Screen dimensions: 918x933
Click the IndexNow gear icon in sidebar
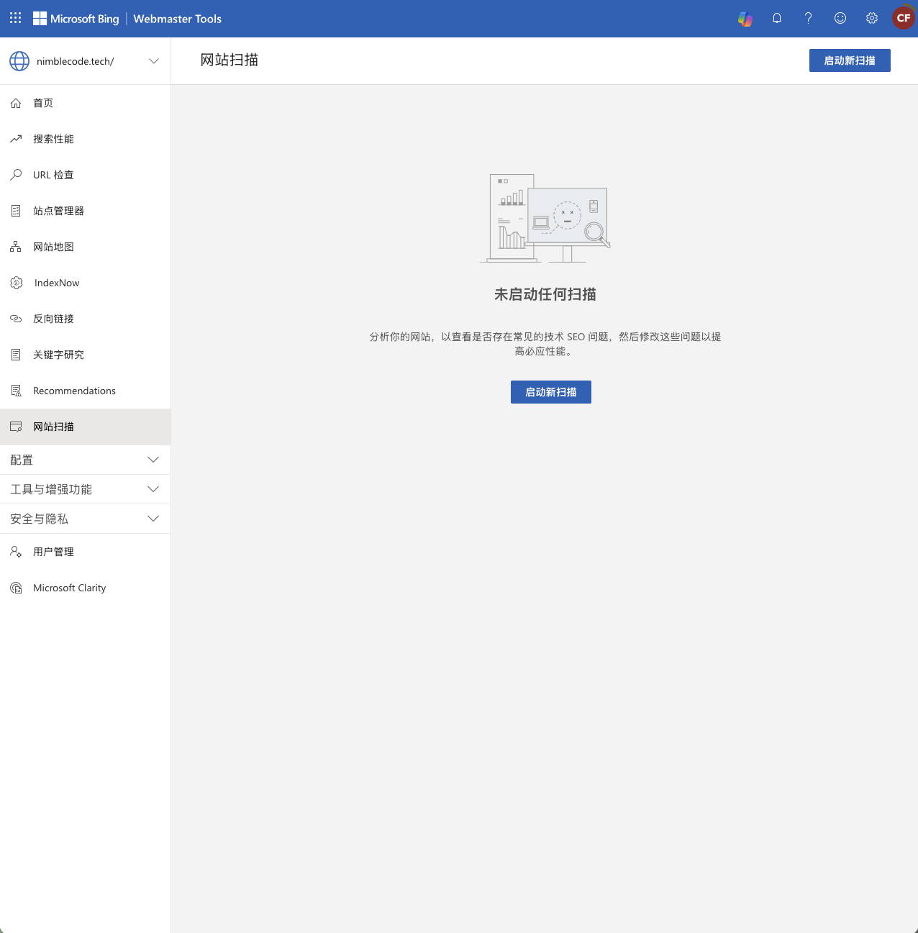(x=17, y=283)
